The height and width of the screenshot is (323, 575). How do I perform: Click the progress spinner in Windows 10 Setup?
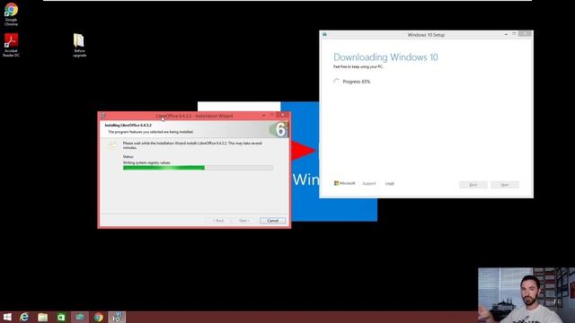pyautogui.click(x=336, y=82)
